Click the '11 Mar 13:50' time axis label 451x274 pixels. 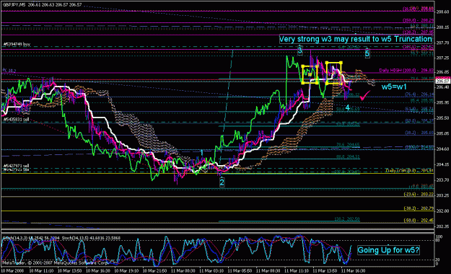point(325,271)
